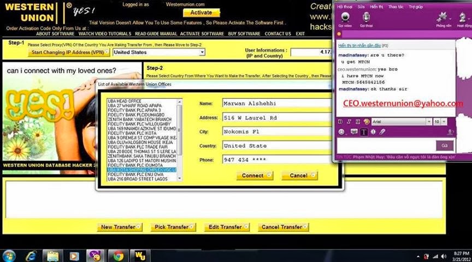472x262 pixels.
Task: Open the Sửa menu
Action: [x=361, y=7]
